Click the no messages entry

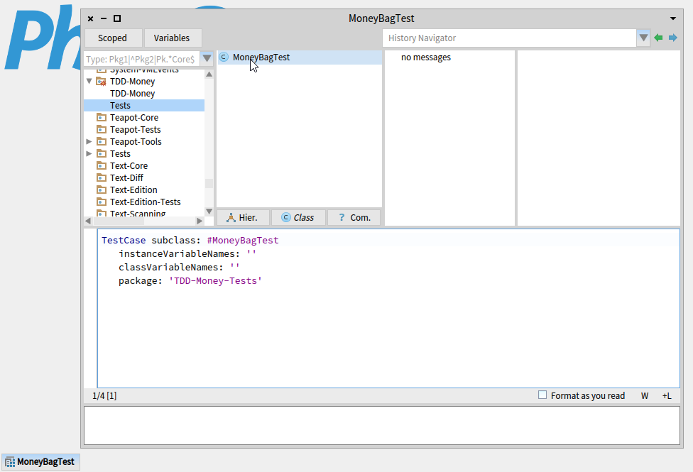click(425, 57)
